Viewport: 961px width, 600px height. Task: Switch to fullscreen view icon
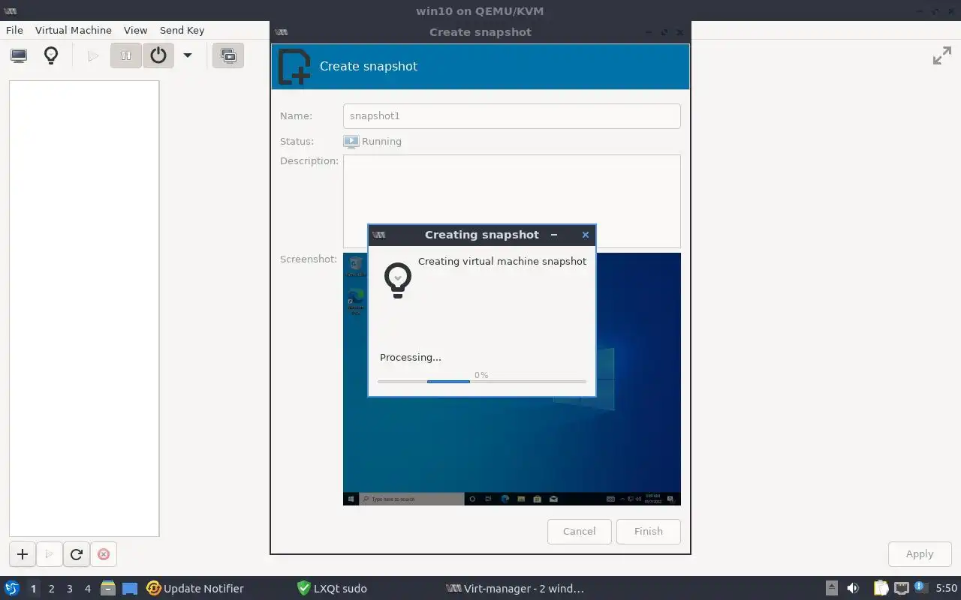(942, 56)
